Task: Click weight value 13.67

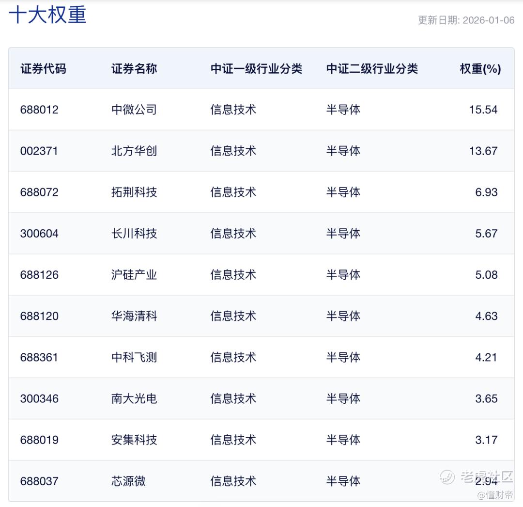Action: pyautogui.click(x=483, y=151)
